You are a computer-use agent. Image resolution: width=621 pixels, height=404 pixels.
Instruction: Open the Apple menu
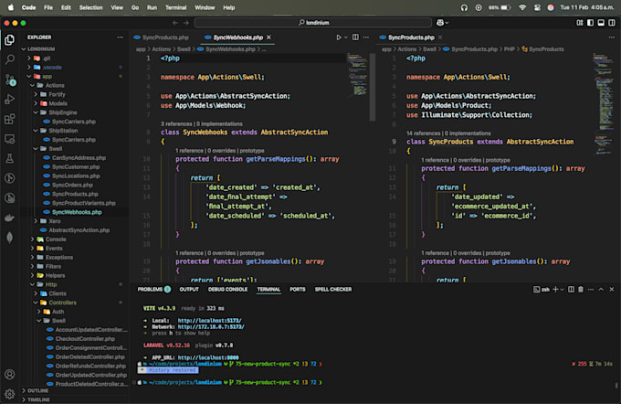pyautogui.click(x=11, y=7)
